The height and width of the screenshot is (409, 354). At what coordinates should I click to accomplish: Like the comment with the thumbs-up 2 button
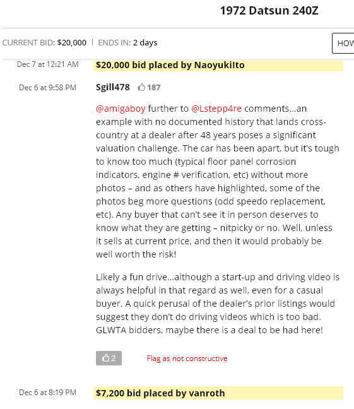click(x=109, y=358)
